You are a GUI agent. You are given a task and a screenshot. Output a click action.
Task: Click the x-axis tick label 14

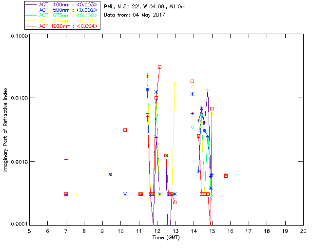coord(194,231)
